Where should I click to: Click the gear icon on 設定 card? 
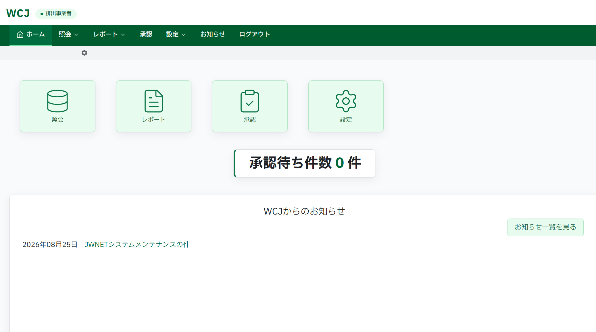(346, 101)
